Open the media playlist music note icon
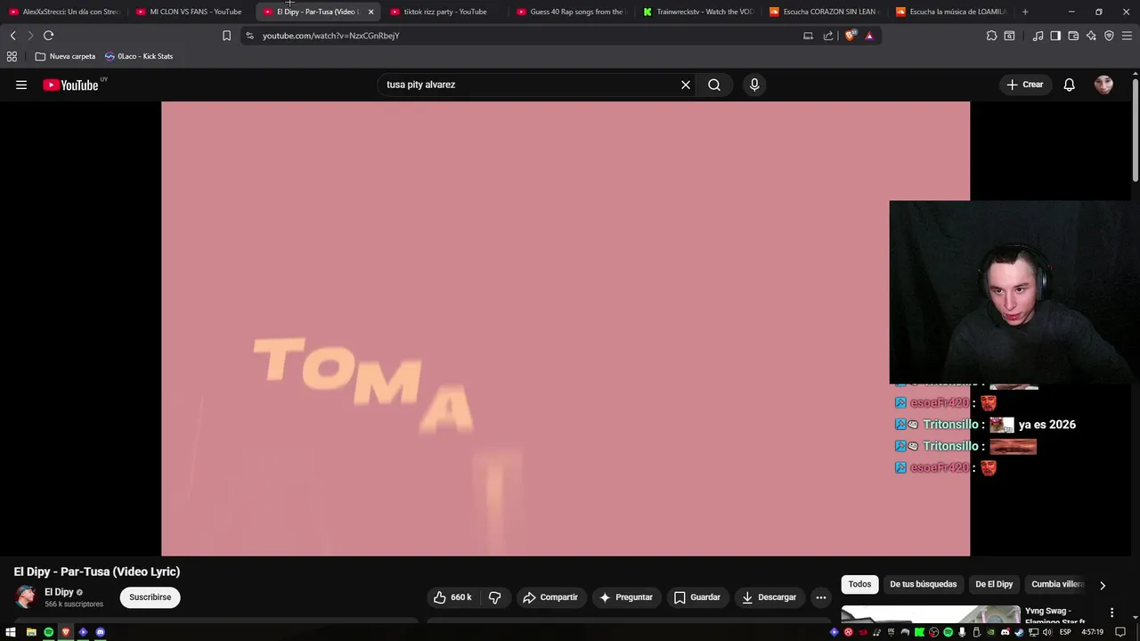 tap(1038, 36)
